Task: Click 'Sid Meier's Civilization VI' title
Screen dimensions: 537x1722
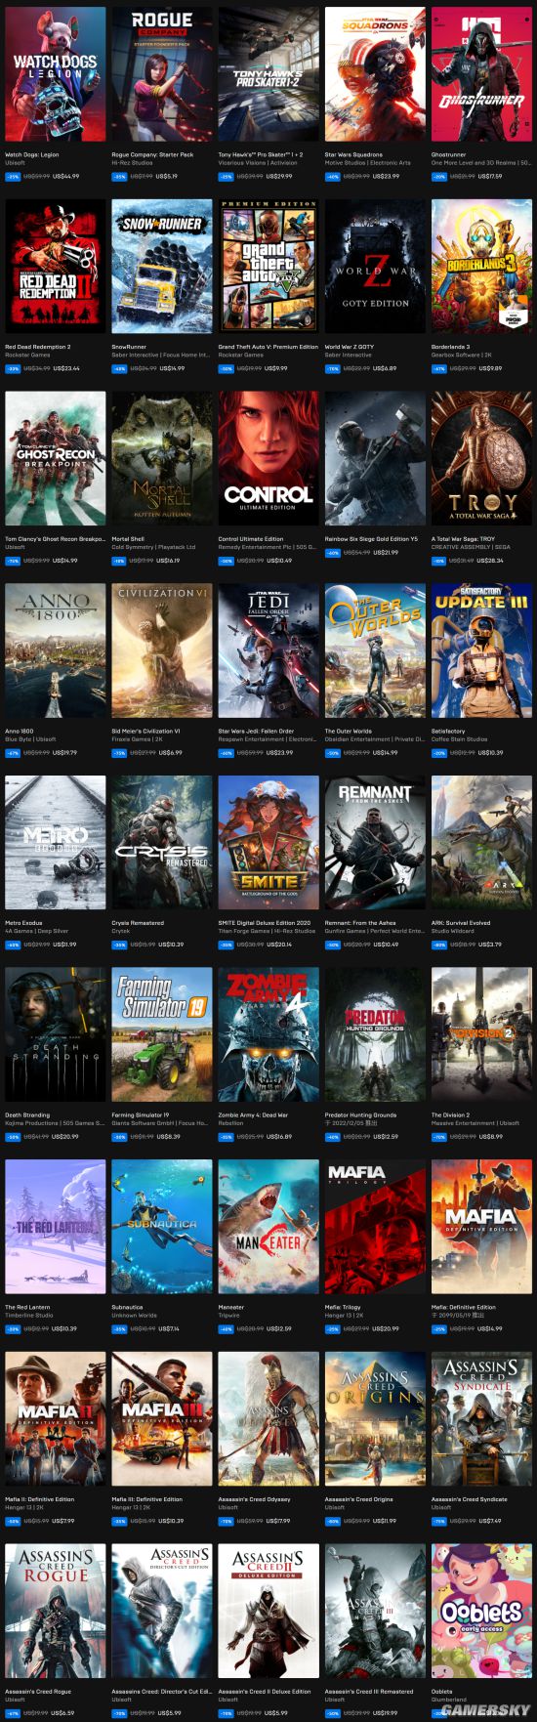Action: coord(145,731)
